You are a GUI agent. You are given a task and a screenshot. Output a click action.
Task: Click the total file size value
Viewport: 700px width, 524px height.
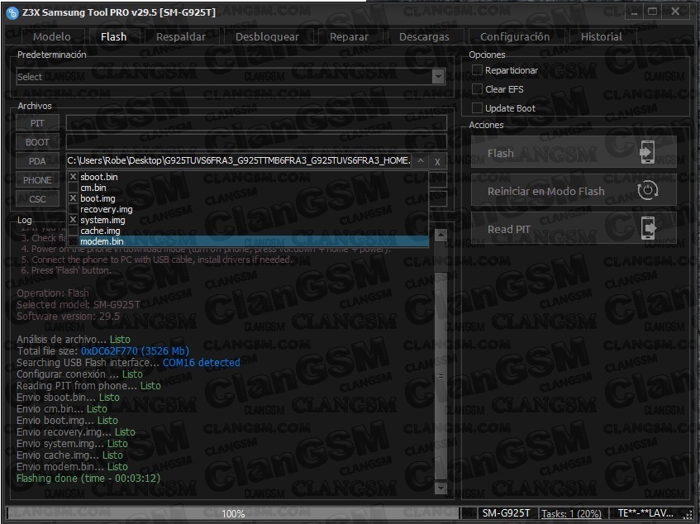(135, 350)
